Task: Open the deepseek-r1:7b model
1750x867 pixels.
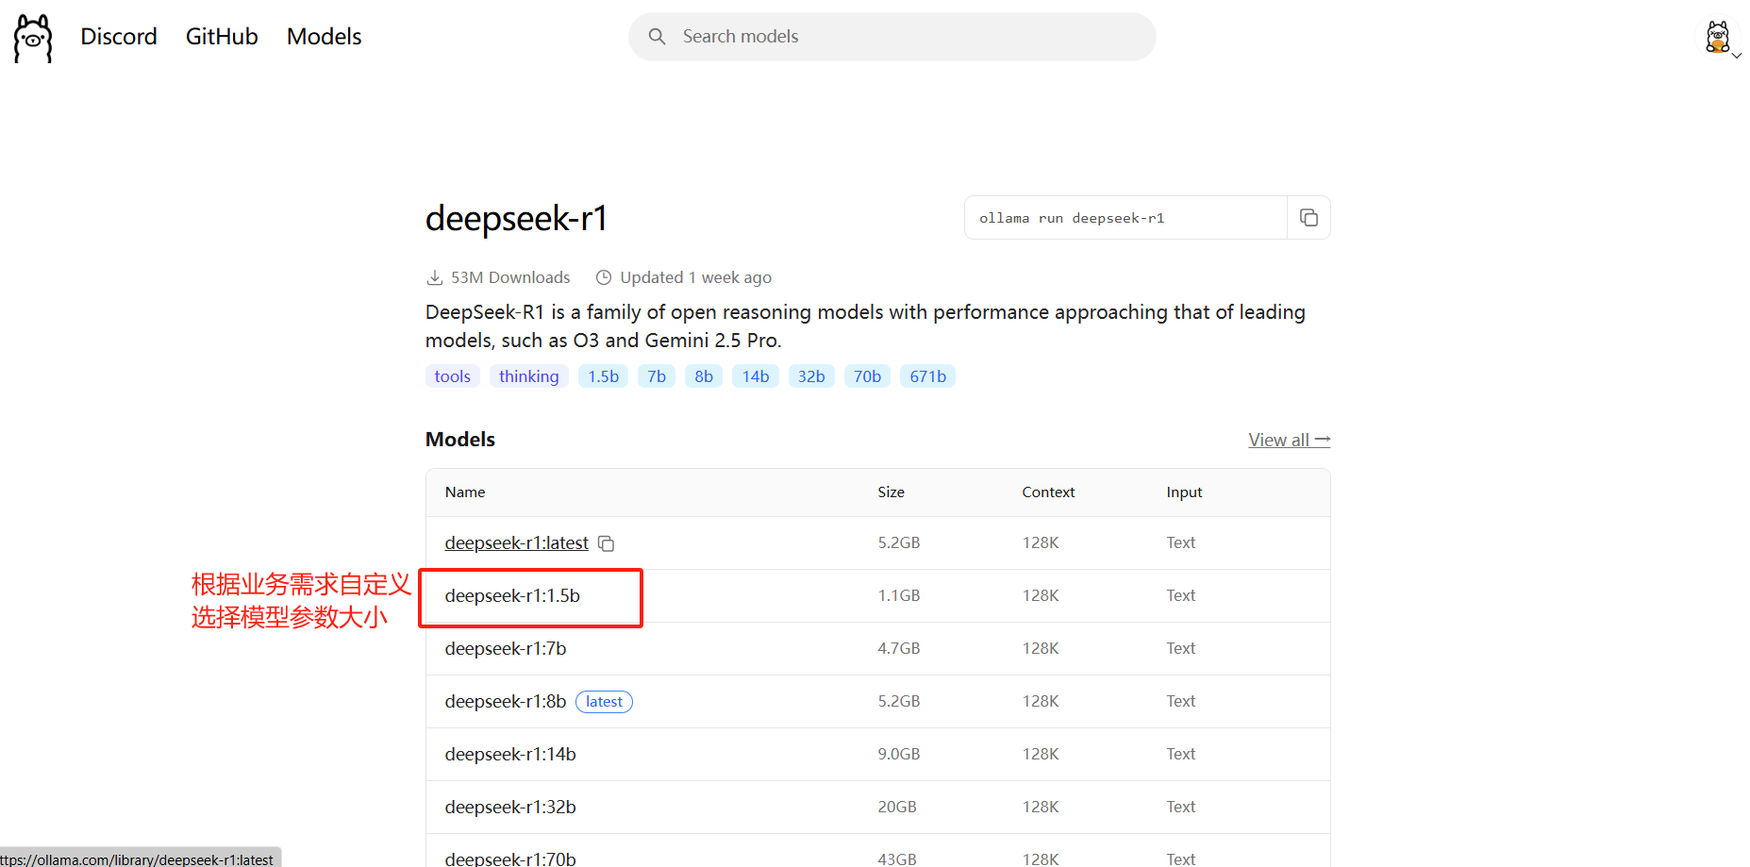Action: pos(506,648)
